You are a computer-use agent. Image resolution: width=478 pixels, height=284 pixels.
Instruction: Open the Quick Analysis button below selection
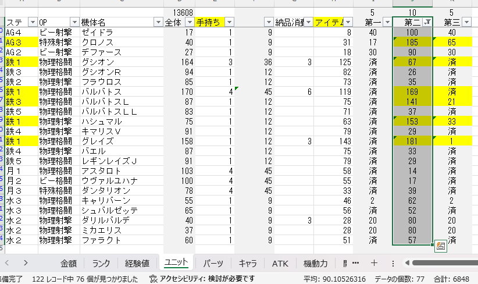point(441,246)
